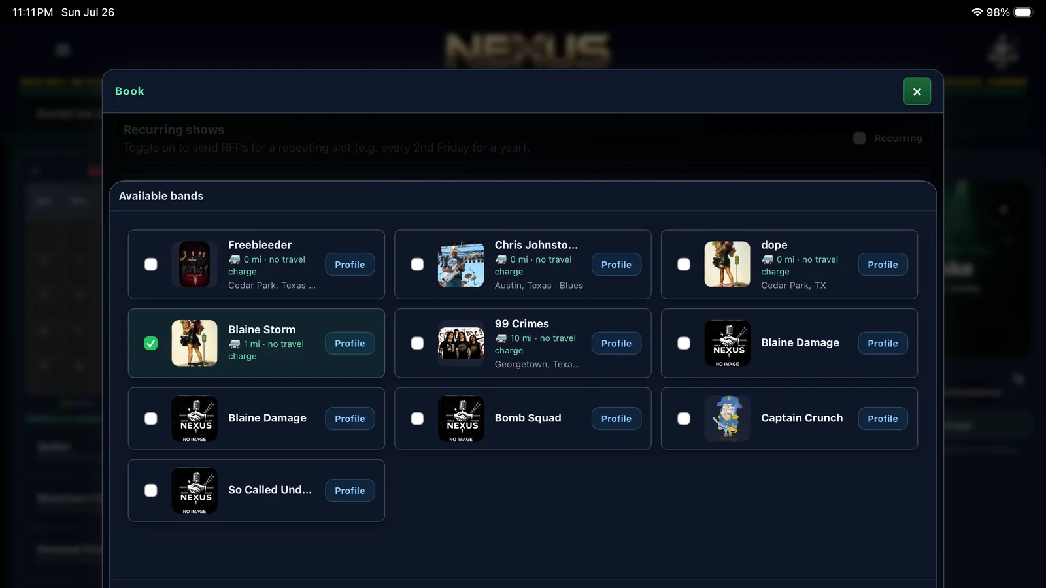Toggle the Recurring checkbox
Screen dimensions: 1046x588
(x=860, y=138)
